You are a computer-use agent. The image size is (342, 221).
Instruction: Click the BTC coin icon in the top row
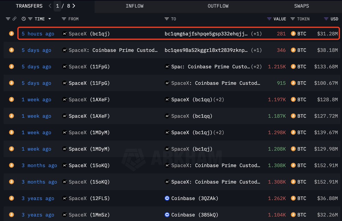(x=293, y=33)
